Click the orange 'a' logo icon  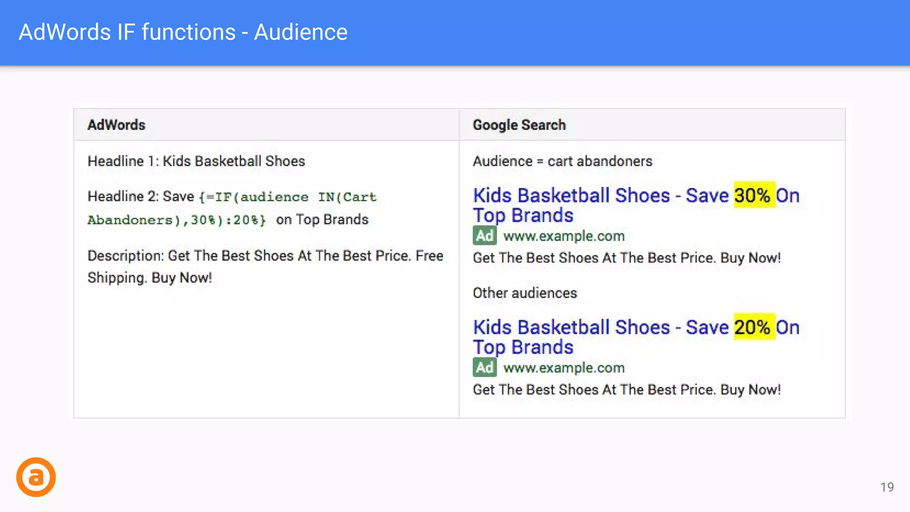36,477
